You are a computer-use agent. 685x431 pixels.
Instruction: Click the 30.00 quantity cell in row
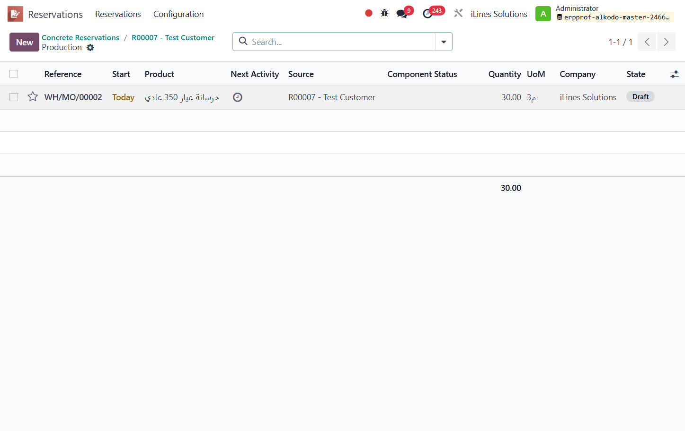[511, 97]
